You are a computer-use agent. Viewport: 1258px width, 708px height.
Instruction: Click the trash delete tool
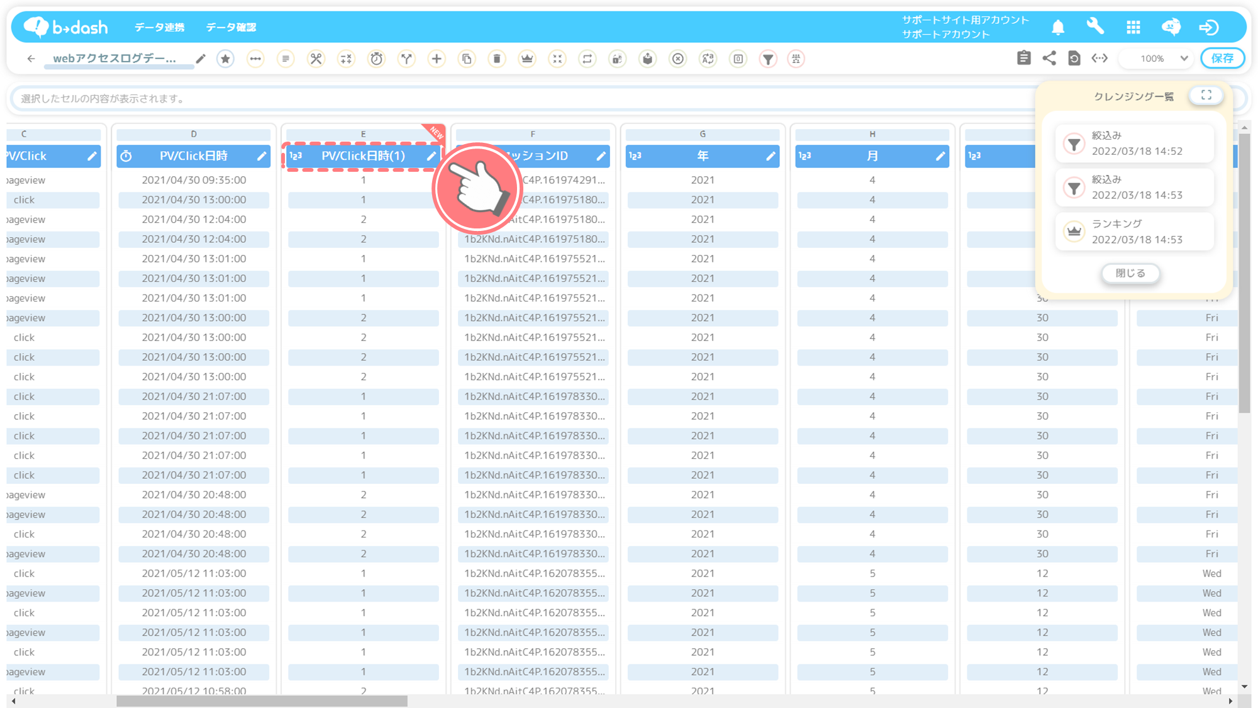tap(497, 59)
